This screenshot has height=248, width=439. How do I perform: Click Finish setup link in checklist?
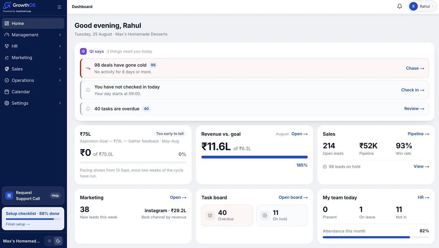coord(18,224)
